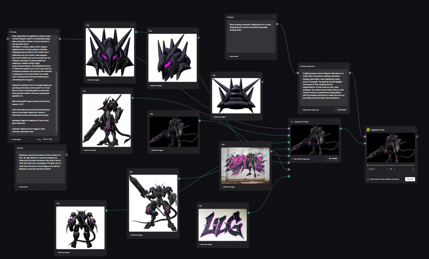Screen dimensions: 429x259
Task: Open Higgsfield Video node options menu
Action: point(414,130)
